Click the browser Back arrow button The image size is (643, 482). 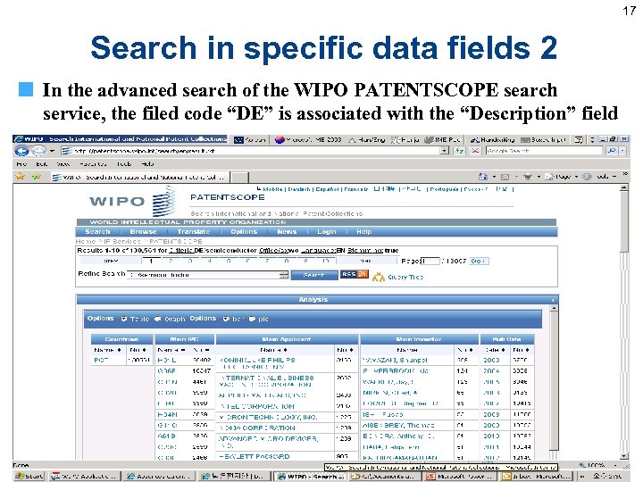click(21, 151)
